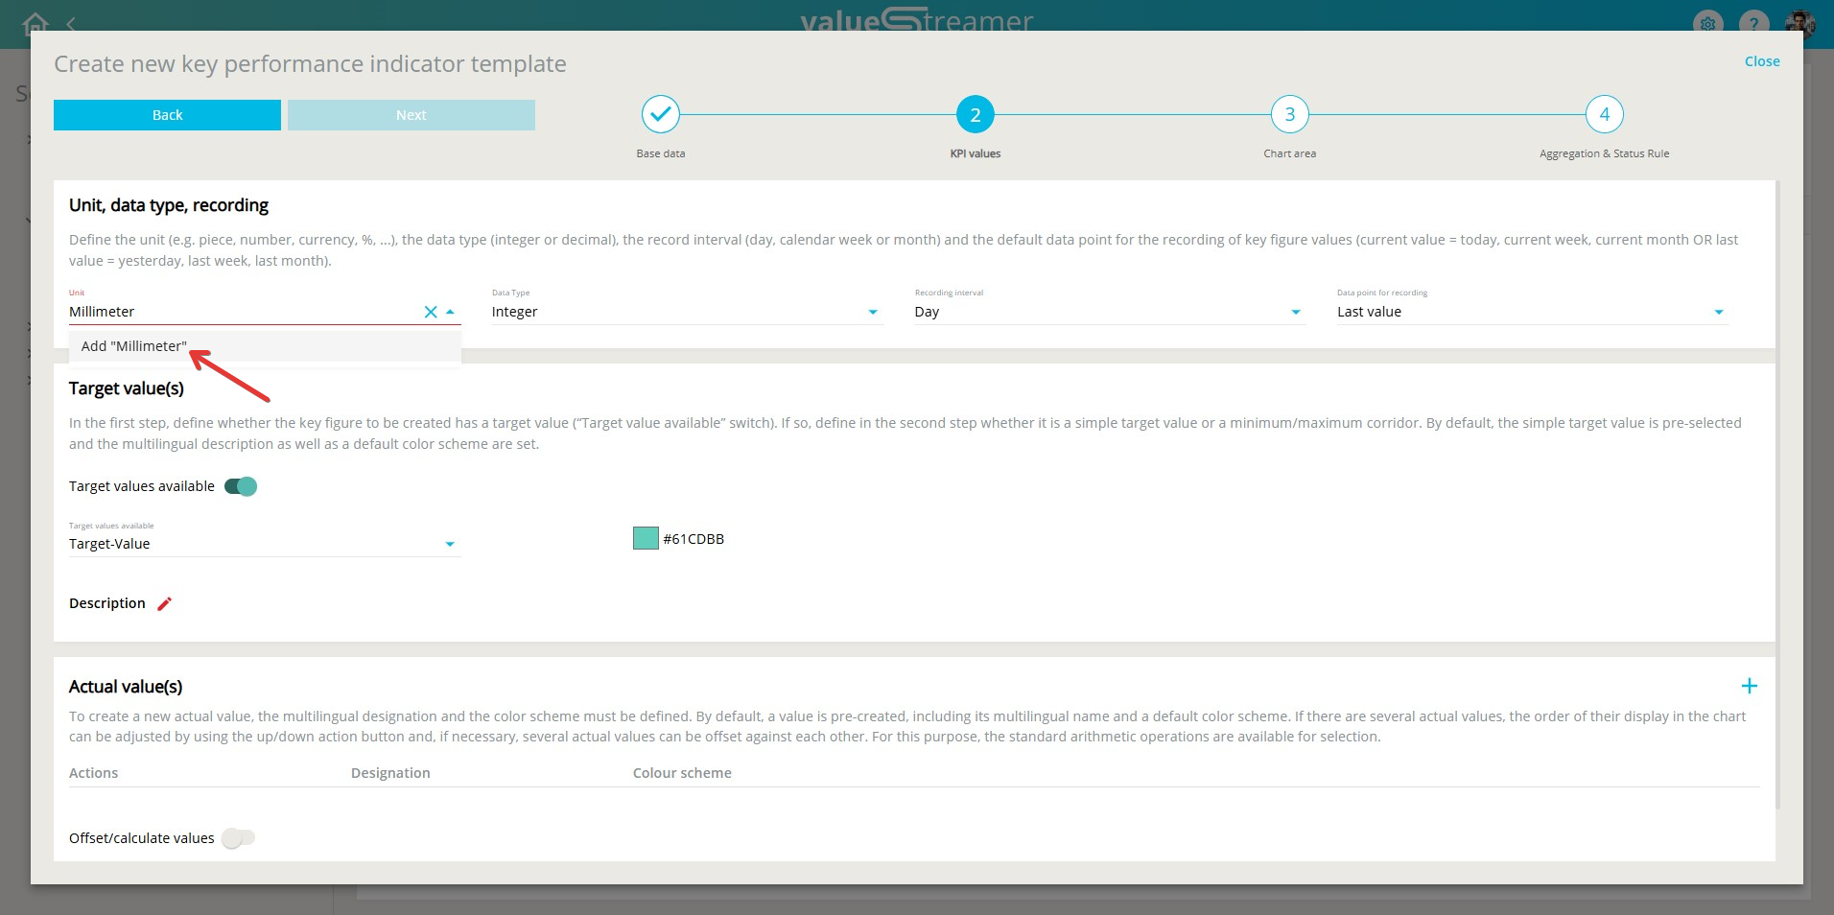The width and height of the screenshot is (1834, 915).
Task: Select the Add "Millimeter" suggestion
Action: coord(134,346)
